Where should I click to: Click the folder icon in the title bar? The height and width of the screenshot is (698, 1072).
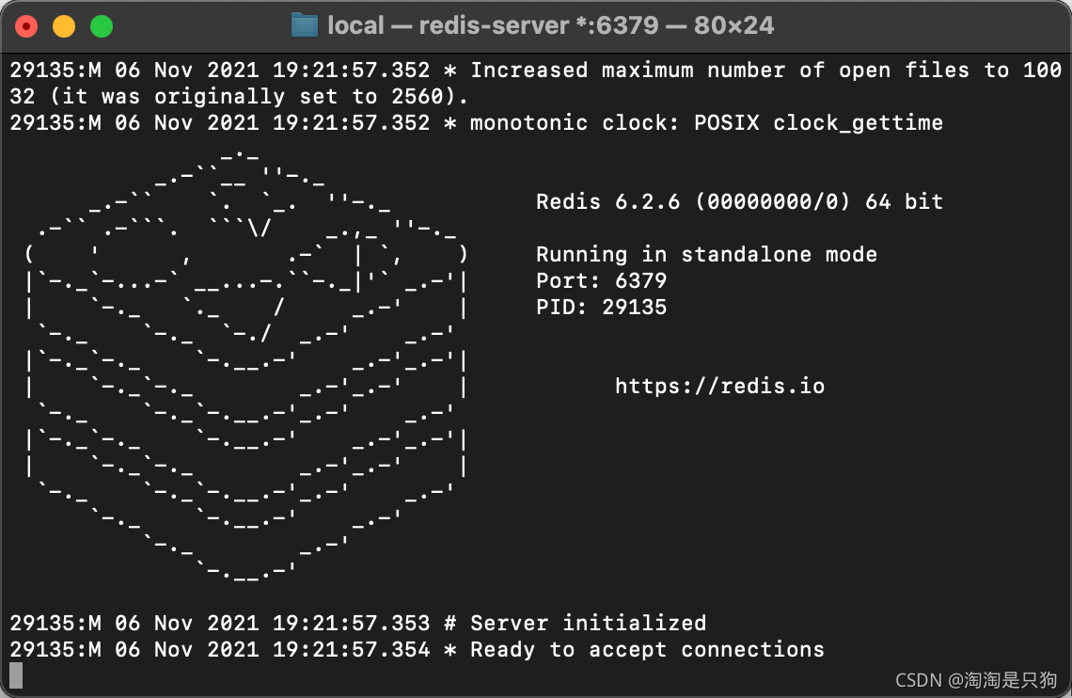[305, 26]
